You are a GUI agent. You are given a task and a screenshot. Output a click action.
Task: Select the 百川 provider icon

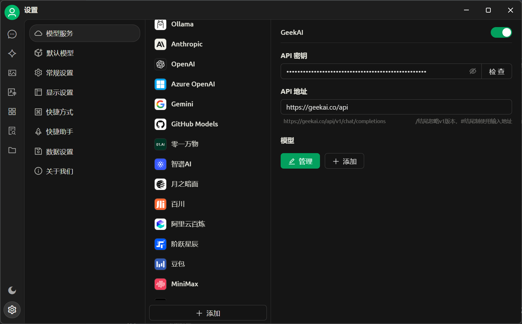point(160,204)
